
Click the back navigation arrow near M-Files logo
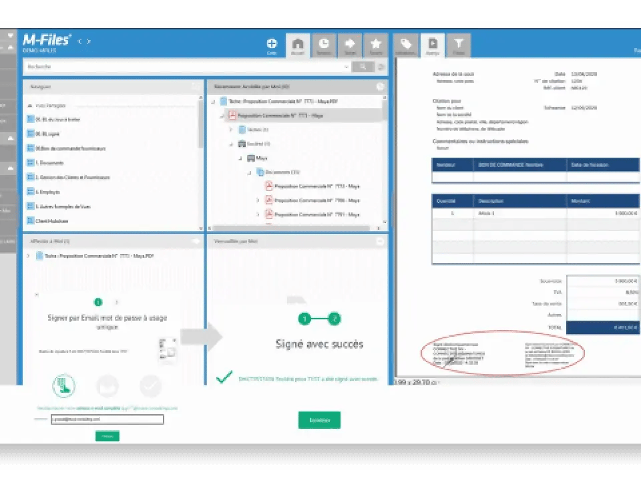tap(80, 41)
